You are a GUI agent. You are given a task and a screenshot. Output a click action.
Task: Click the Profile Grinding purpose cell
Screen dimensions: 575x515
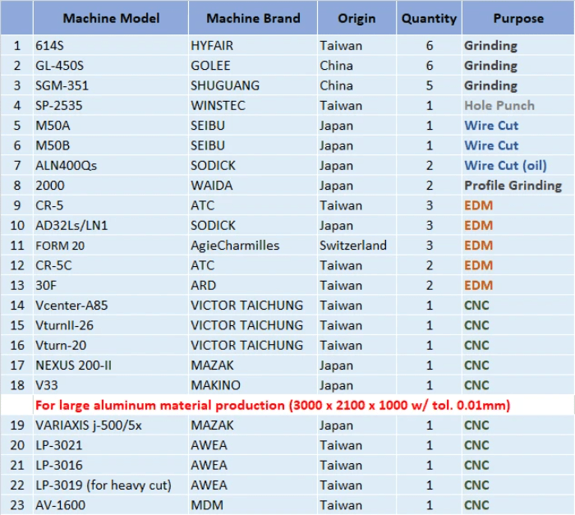point(517,186)
